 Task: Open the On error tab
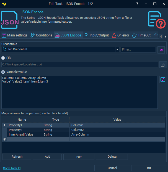coord(121,35)
